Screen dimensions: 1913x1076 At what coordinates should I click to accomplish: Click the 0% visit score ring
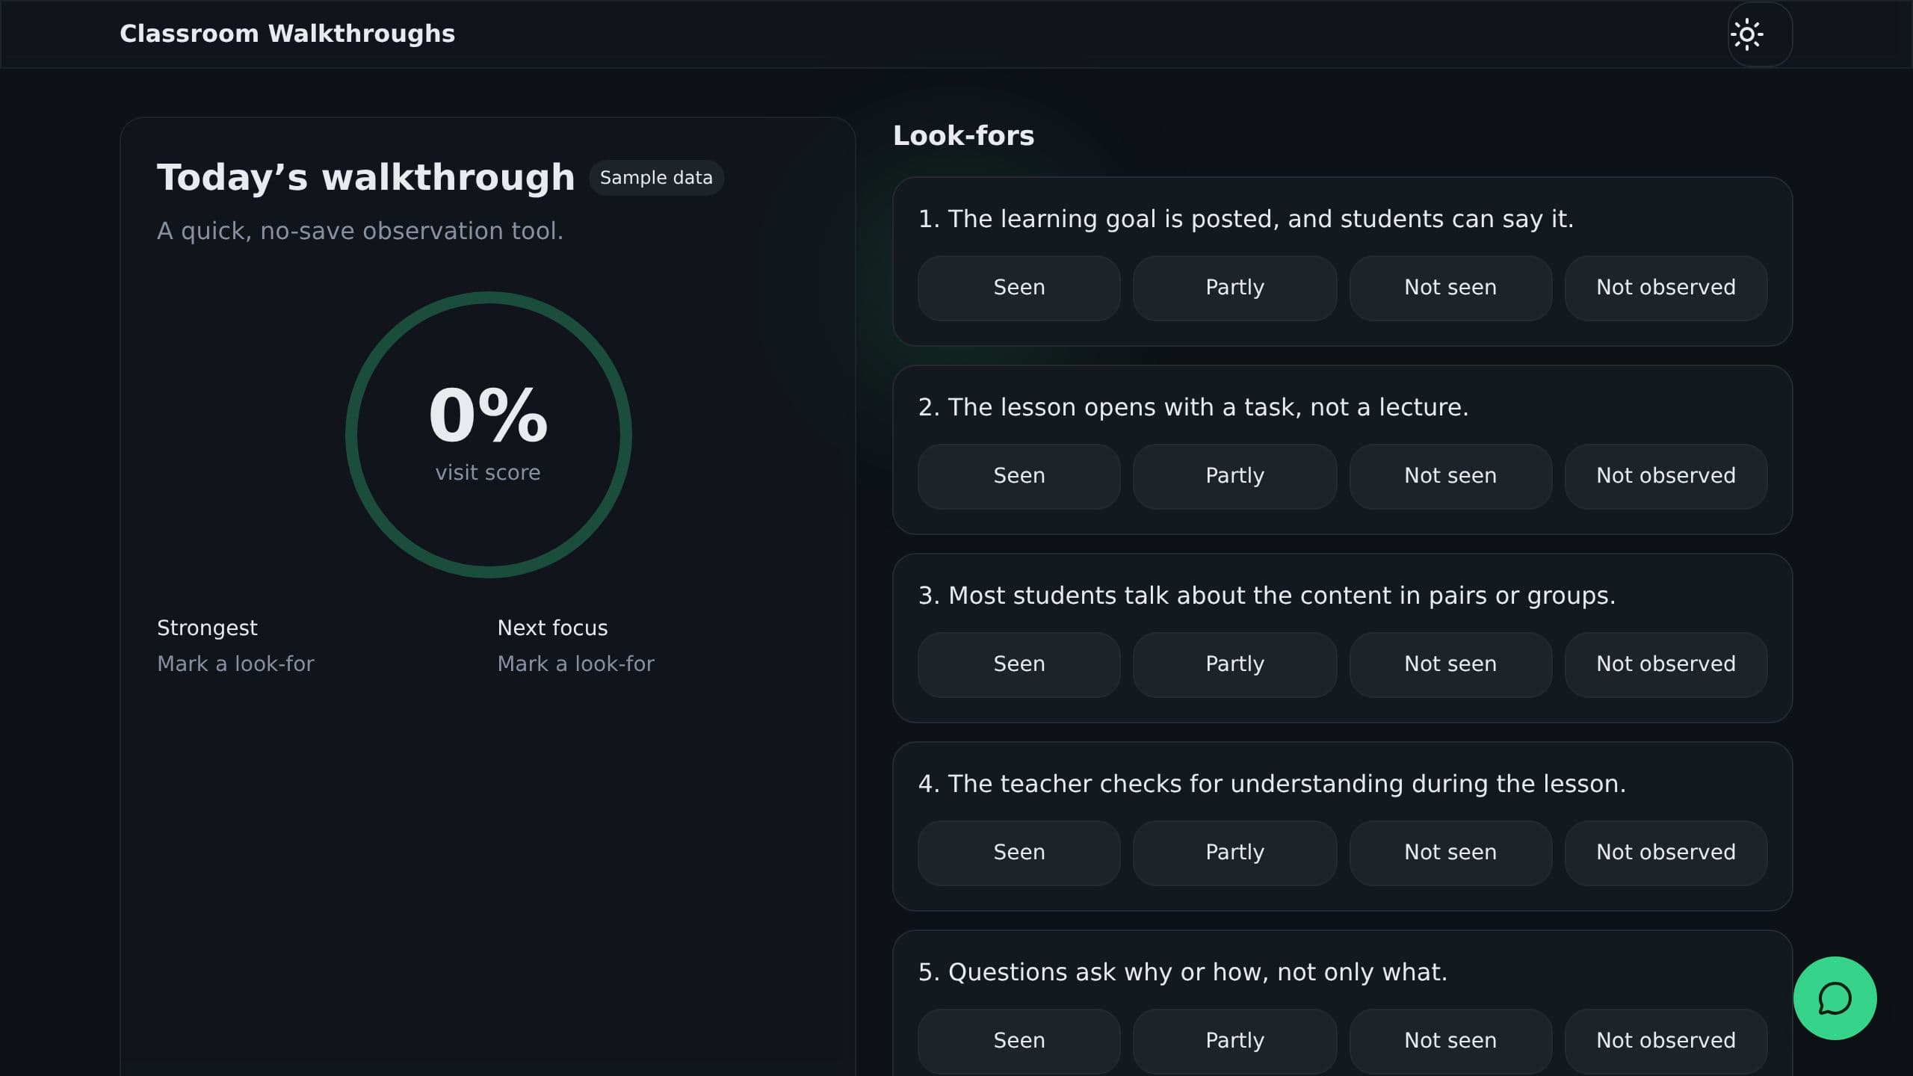click(488, 435)
